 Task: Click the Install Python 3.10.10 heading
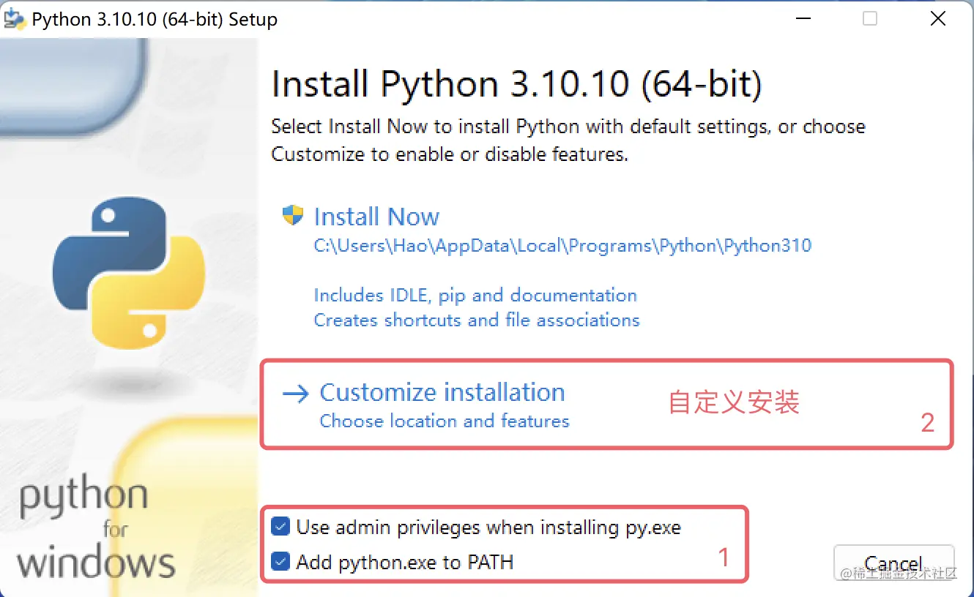(516, 83)
